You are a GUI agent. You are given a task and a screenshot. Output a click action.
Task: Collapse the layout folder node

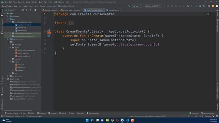coord(10,47)
